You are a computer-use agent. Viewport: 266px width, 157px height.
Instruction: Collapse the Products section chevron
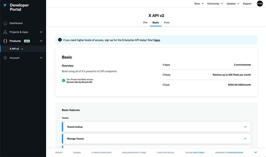(41, 41)
